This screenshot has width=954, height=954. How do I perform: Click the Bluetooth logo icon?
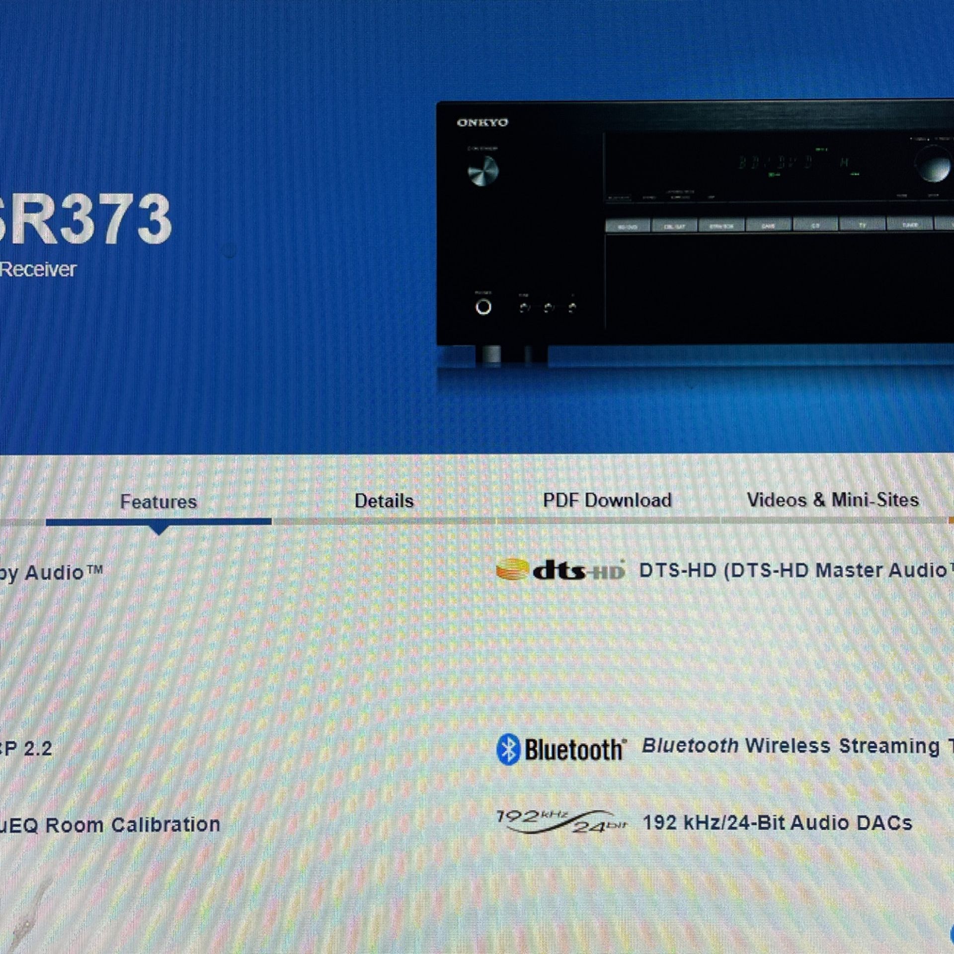tap(561, 749)
